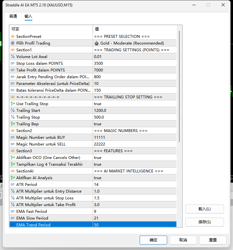The height and width of the screenshot is (250, 233).
Task: Toggle the Aktifkan AI Analysis value
Action: click(135, 178)
